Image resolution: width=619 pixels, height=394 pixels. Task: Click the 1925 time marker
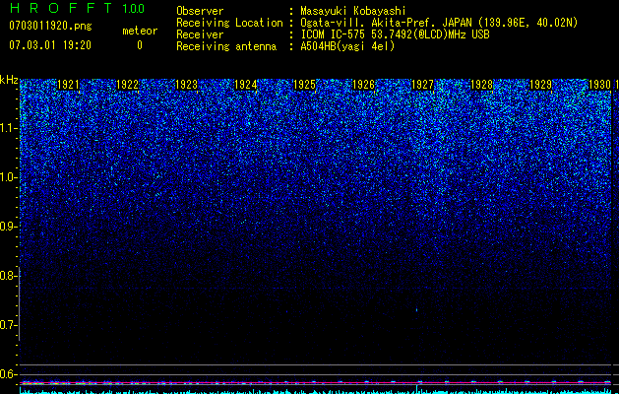click(x=305, y=85)
